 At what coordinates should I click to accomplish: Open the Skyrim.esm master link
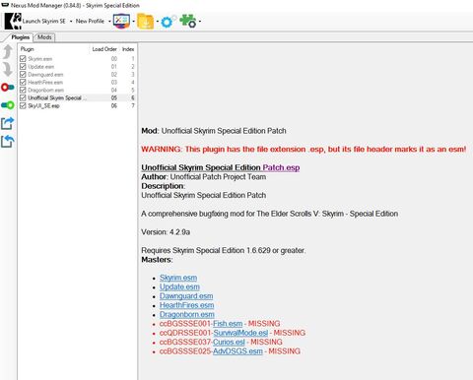pos(178,278)
